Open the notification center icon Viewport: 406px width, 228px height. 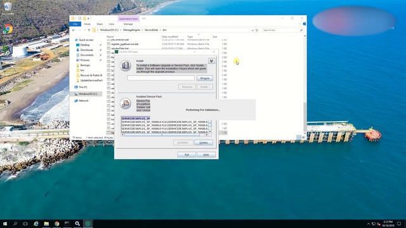(x=399, y=224)
